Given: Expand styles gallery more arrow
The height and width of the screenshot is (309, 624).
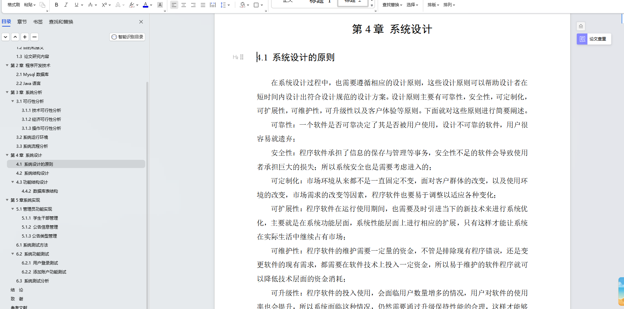Looking at the screenshot, I should (x=372, y=5).
